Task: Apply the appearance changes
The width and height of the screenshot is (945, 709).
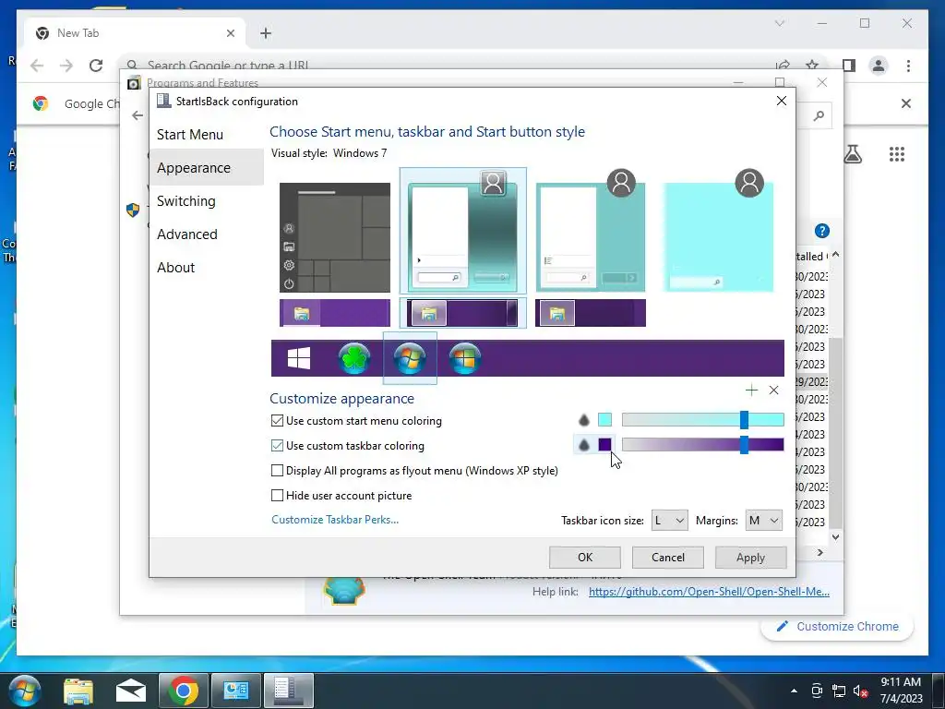Action: 750,557
